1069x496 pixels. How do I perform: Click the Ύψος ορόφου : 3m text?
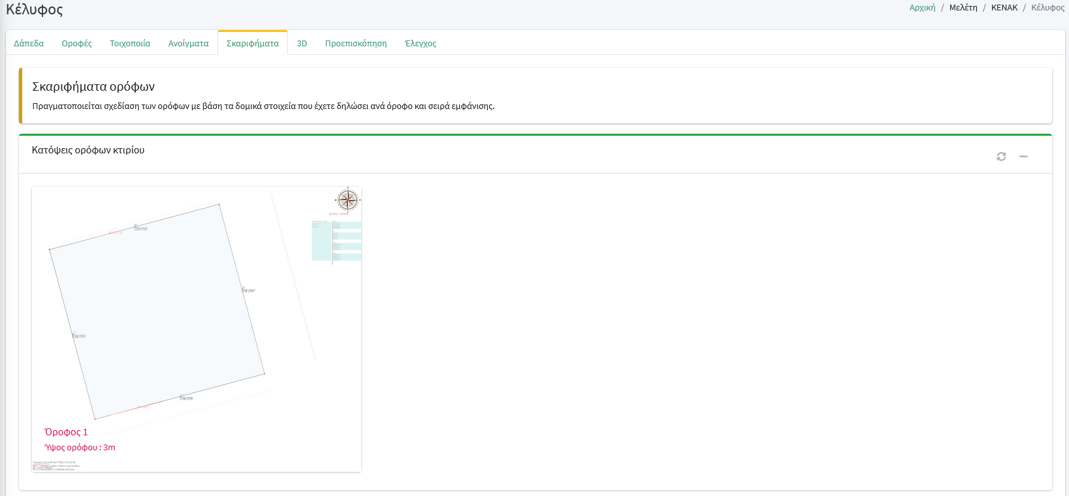tap(80, 448)
